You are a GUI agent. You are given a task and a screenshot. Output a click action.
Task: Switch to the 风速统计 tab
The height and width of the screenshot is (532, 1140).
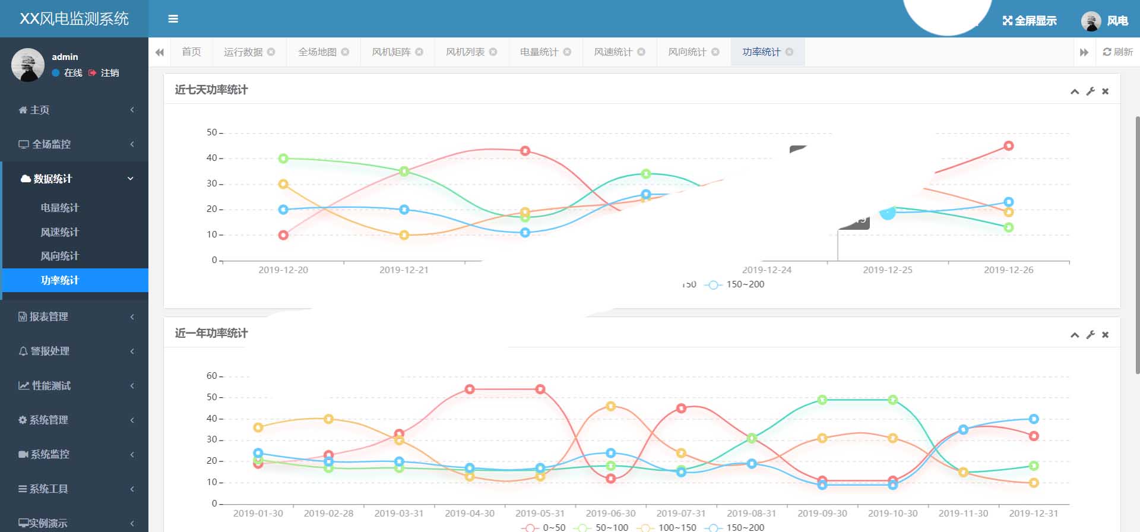coord(613,52)
